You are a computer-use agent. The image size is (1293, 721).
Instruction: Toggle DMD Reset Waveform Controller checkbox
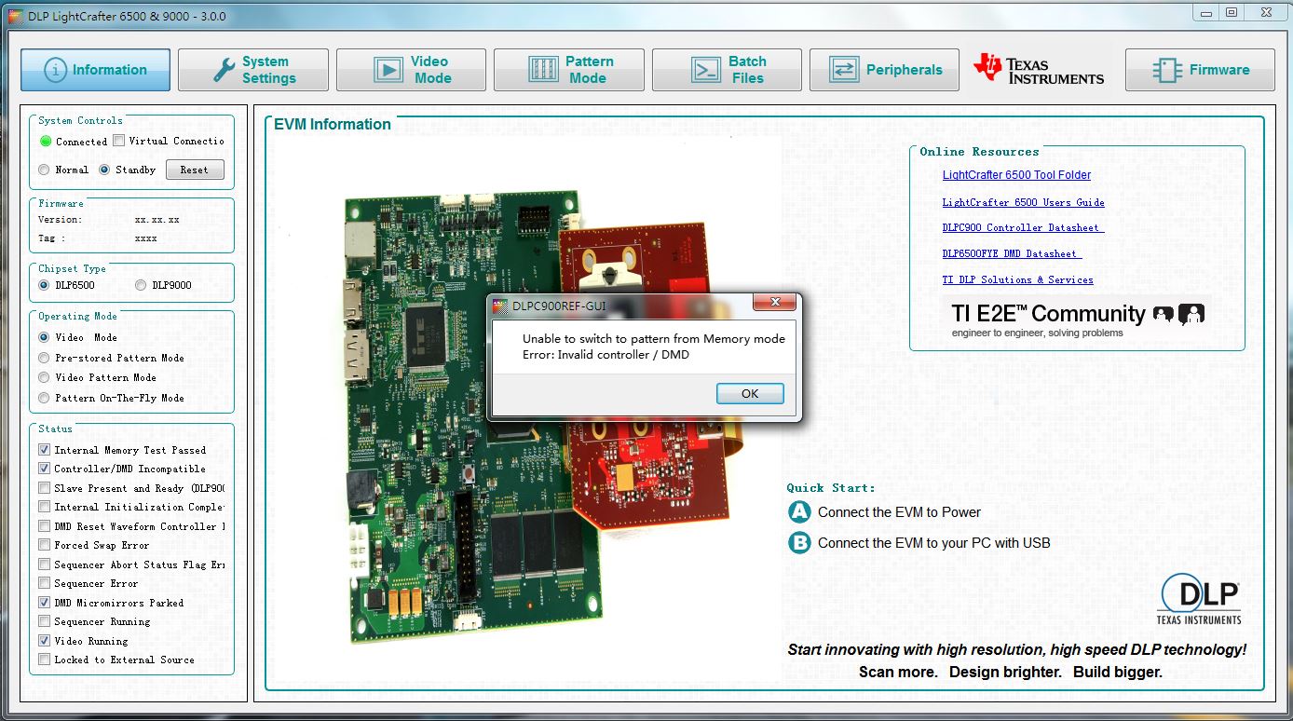[44, 526]
